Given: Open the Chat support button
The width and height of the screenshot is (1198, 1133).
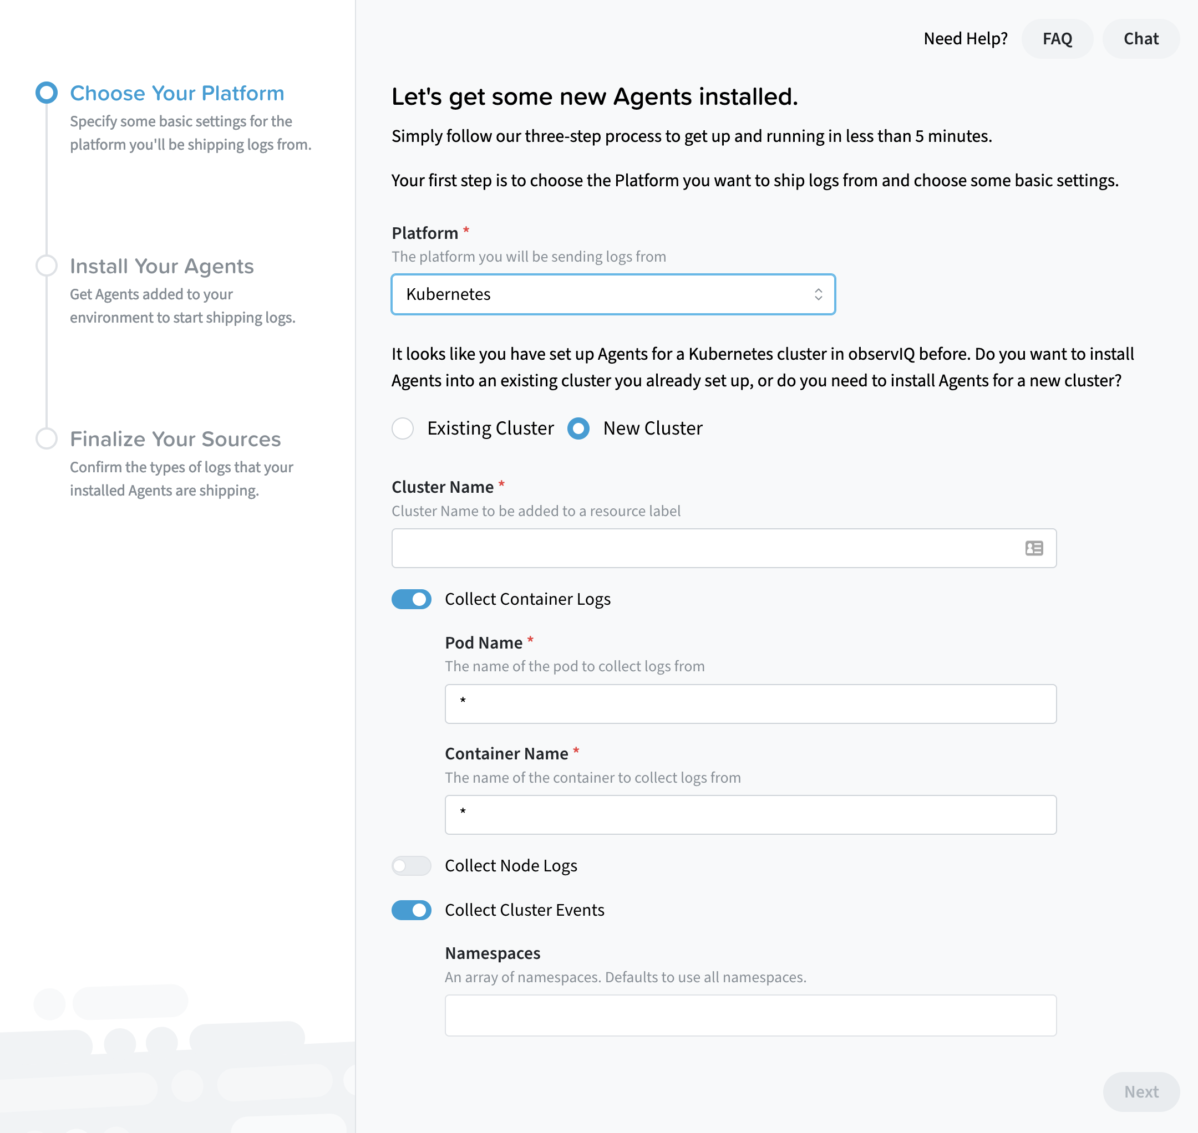Looking at the screenshot, I should tap(1140, 39).
